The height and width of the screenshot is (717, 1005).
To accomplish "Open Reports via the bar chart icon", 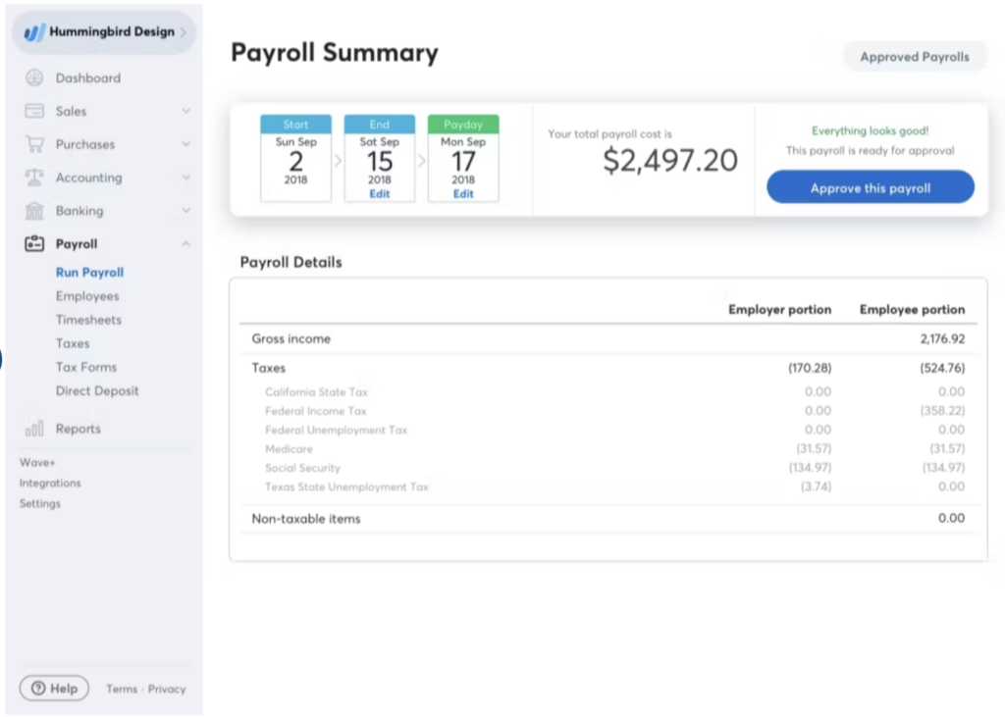I will [33, 428].
